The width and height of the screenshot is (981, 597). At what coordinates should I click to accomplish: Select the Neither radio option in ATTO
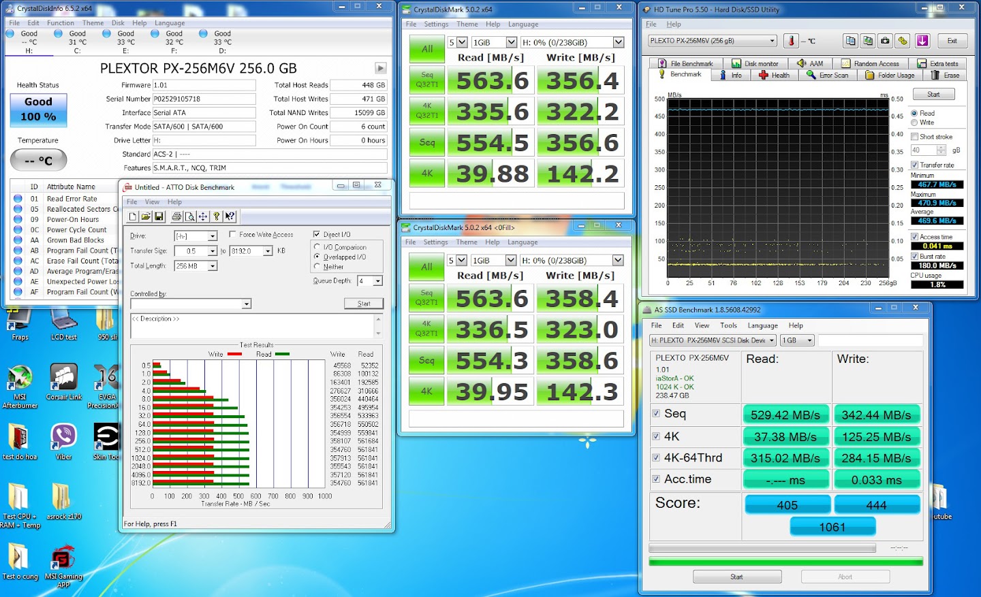pos(317,267)
